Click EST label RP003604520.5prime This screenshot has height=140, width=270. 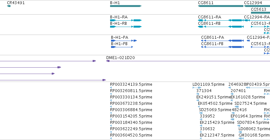point(131,135)
